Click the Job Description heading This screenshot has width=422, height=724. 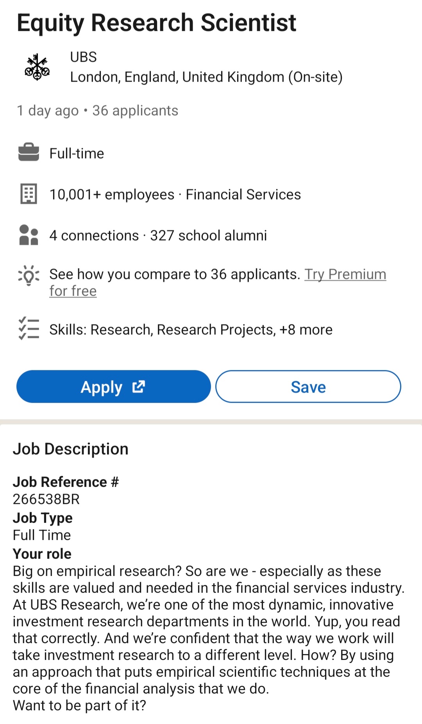click(70, 449)
